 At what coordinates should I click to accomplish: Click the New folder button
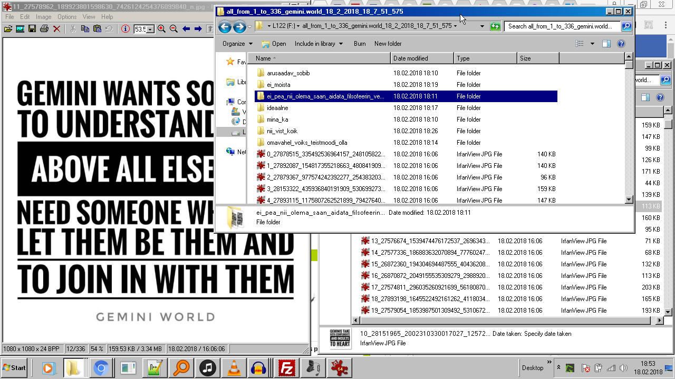[388, 44]
